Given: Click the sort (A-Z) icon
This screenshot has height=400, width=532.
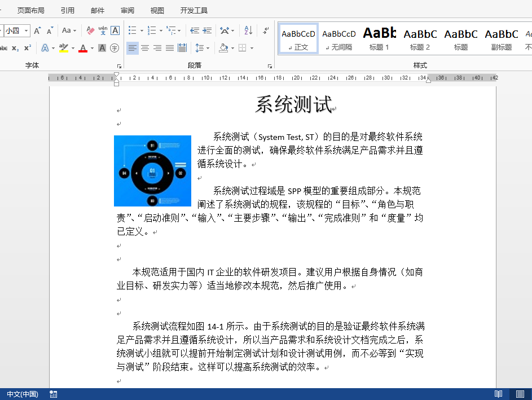Looking at the screenshot, I should (x=248, y=31).
